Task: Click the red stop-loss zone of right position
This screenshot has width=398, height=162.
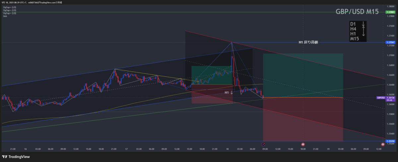Action: [x=302, y=119]
